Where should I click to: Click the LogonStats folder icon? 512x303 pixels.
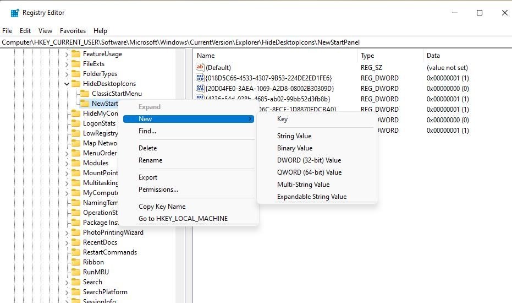pos(76,123)
